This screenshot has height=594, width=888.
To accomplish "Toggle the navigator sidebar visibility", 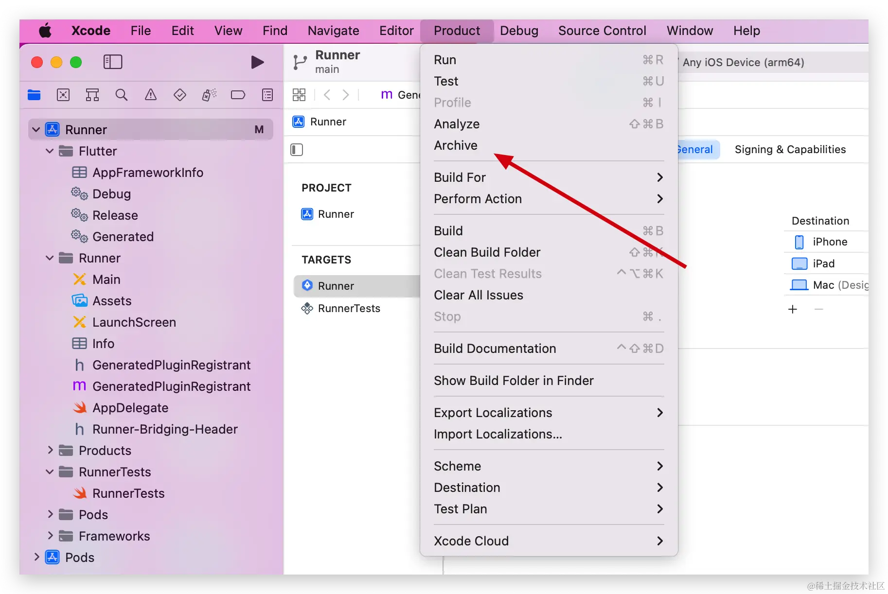I will click(x=113, y=62).
